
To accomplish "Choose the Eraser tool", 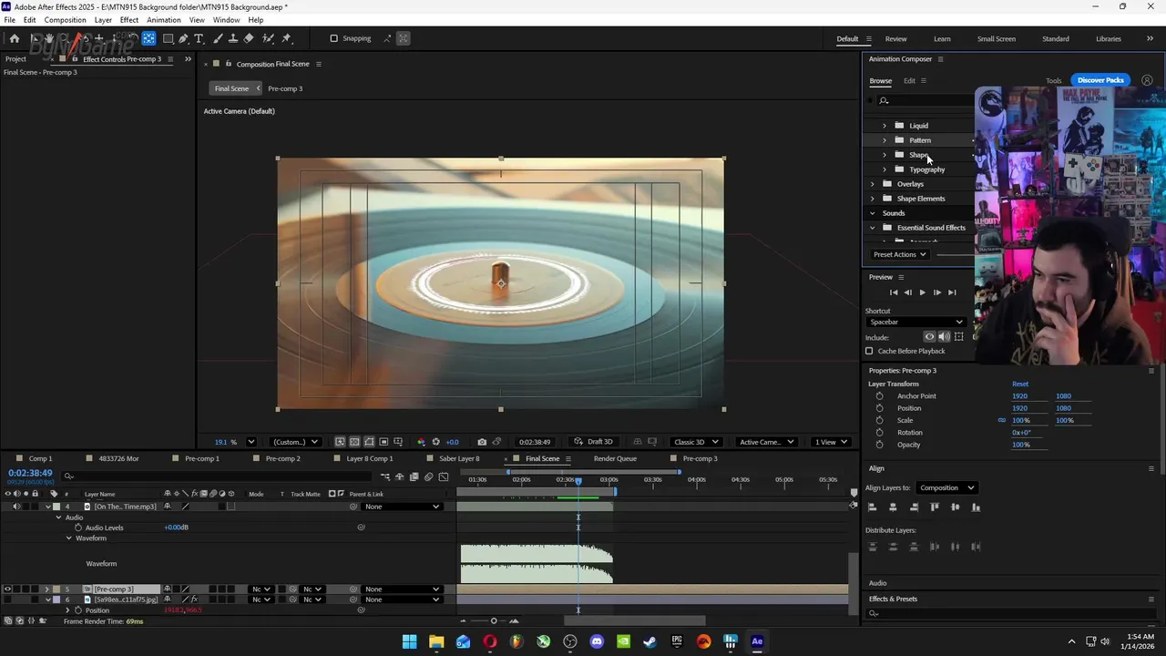I will [x=249, y=38].
